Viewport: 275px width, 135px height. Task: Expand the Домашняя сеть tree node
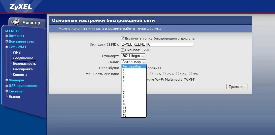pos(7,42)
